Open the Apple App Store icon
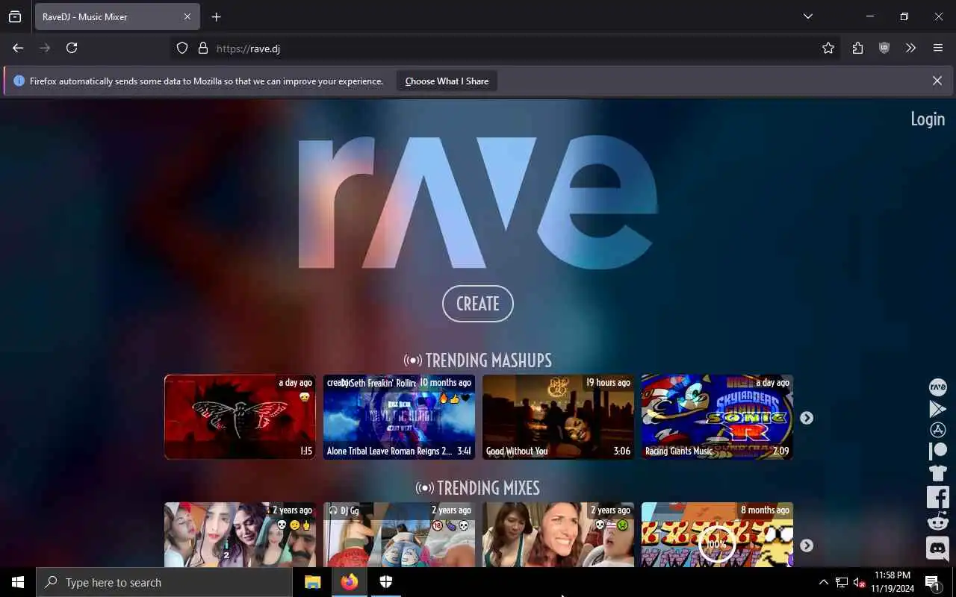Viewport: 956px width, 597px height. click(937, 430)
